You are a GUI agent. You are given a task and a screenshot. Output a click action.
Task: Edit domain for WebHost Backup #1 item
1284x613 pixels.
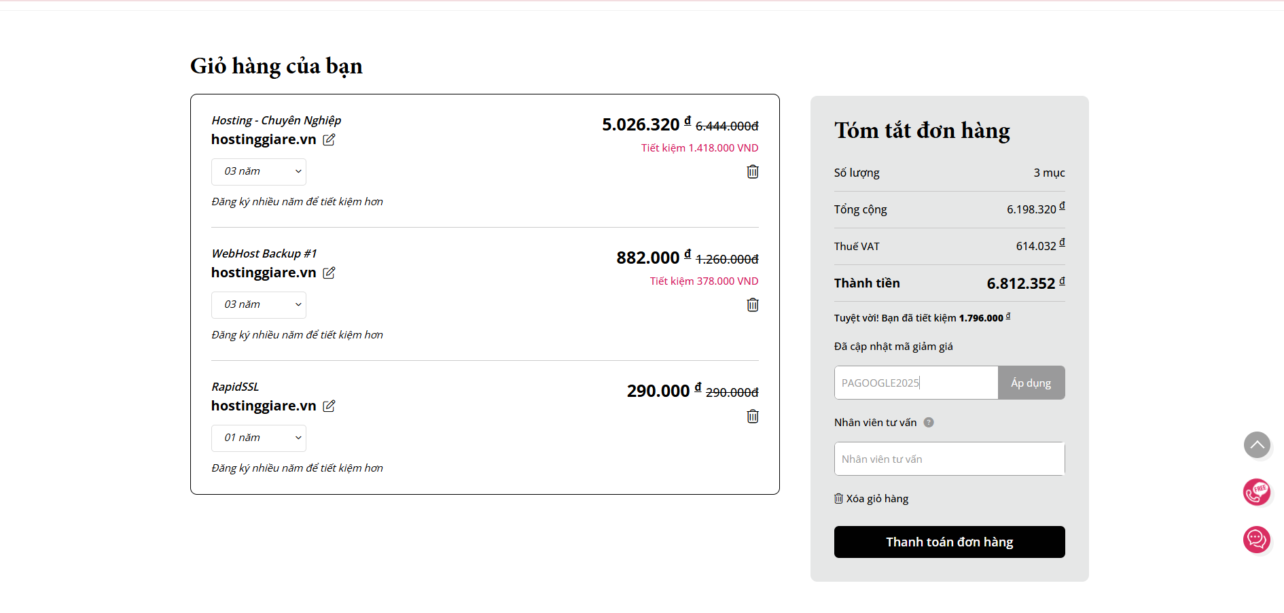(x=329, y=273)
